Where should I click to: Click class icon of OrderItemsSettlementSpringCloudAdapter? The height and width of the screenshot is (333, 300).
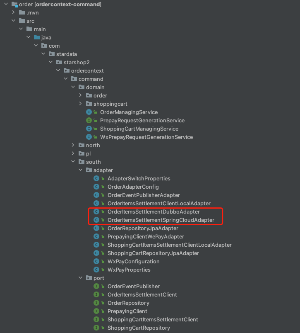click(x=96, y=220)
